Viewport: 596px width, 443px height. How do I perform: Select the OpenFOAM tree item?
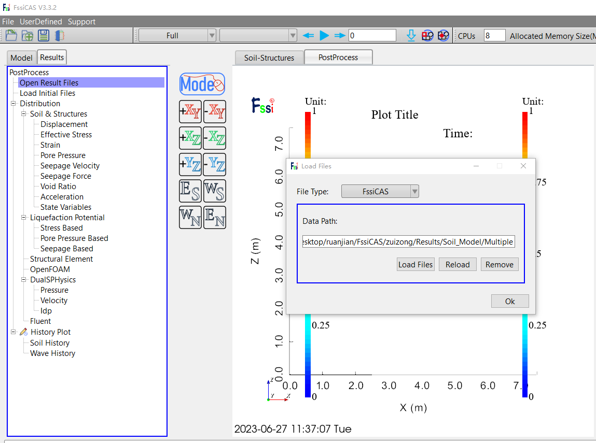tap(50, 269)
